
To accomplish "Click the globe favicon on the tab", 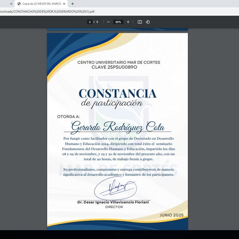I will 19,4.
